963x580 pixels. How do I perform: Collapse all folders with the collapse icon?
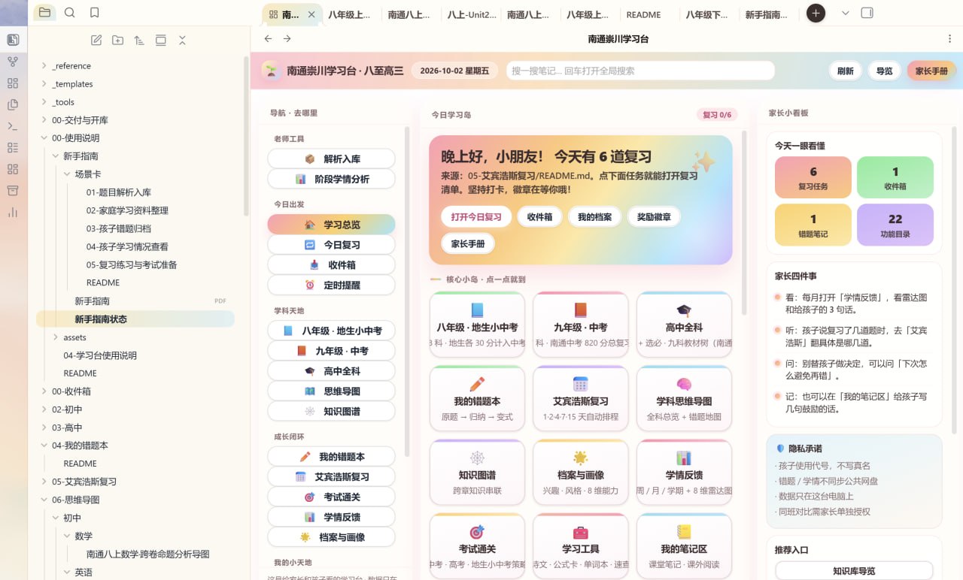182,41
